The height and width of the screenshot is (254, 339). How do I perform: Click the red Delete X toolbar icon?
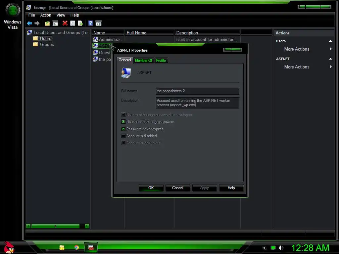click(x=65, y=23)
